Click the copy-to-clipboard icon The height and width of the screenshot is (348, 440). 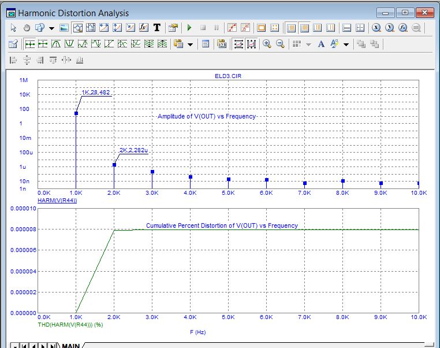click(178, 44)
